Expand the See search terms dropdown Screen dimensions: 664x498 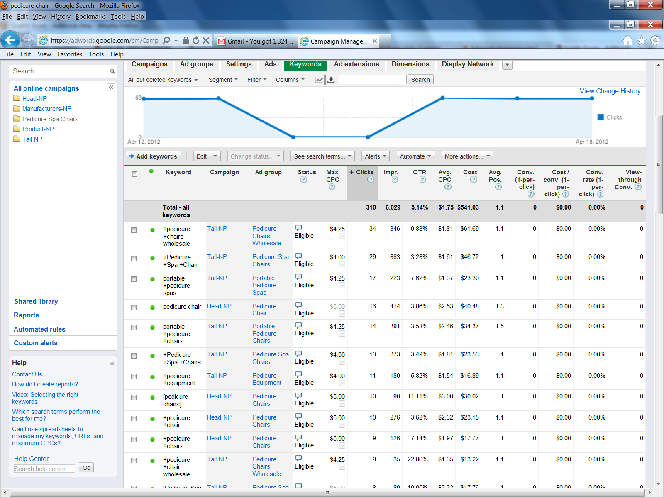coord(322,156)
